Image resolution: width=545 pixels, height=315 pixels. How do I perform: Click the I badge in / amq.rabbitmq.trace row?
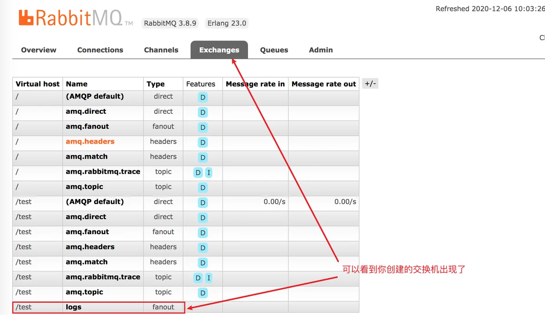pyautogui.click(x=208, y=172)
